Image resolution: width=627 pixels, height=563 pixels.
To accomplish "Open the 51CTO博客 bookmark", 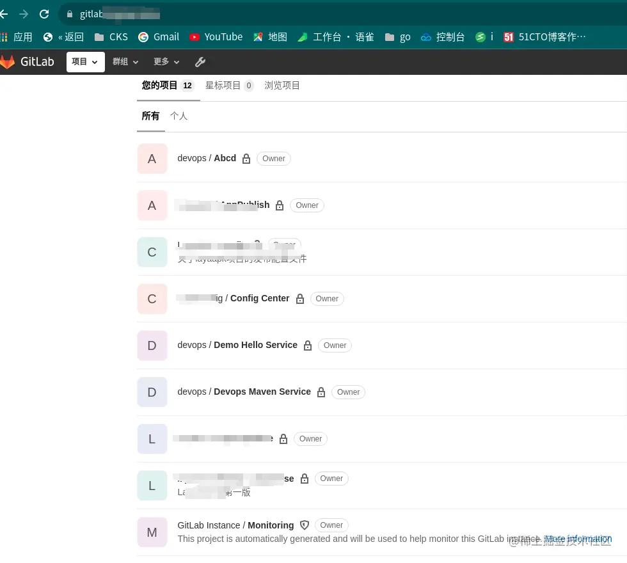I will pos(544,37).
